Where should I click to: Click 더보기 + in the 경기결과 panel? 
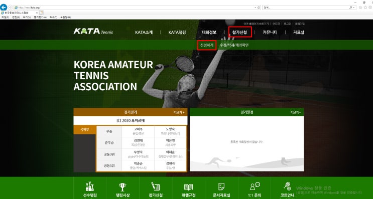click(179, 112)
